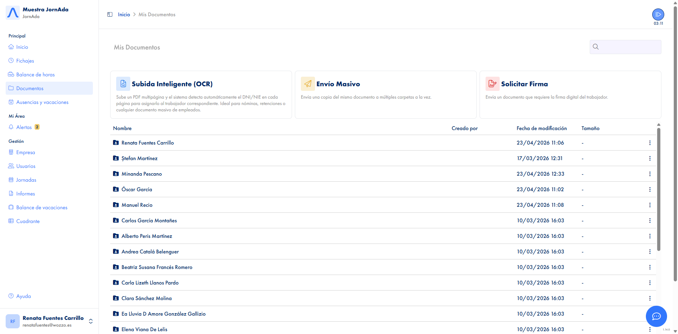Open actions menu for Minanda Pescano row
Screen dimensions: 678x334
tap(650, 174)
